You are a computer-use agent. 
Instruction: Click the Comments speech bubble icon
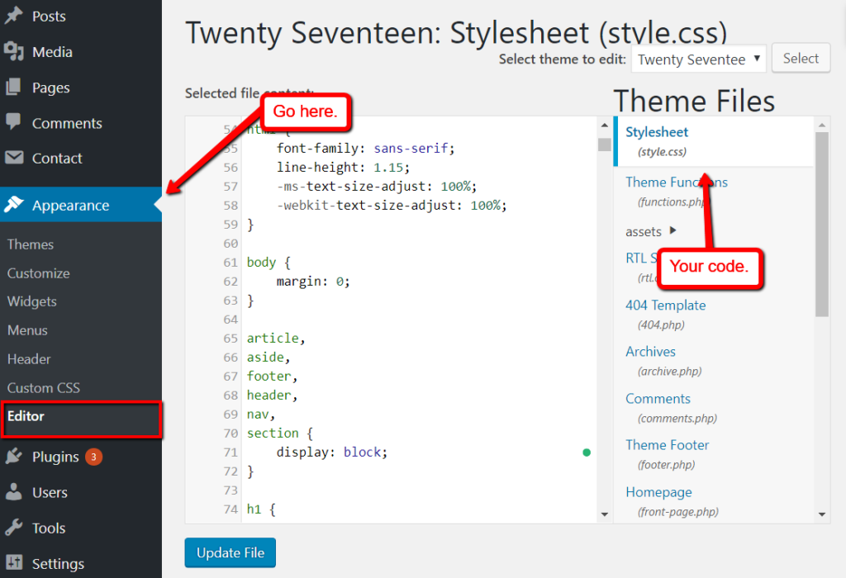click(x=13, y=122)
